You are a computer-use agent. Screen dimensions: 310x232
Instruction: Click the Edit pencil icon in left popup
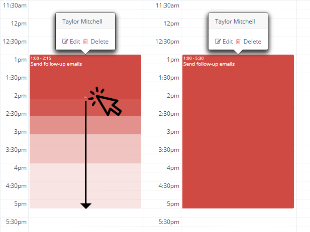(65, 42)
